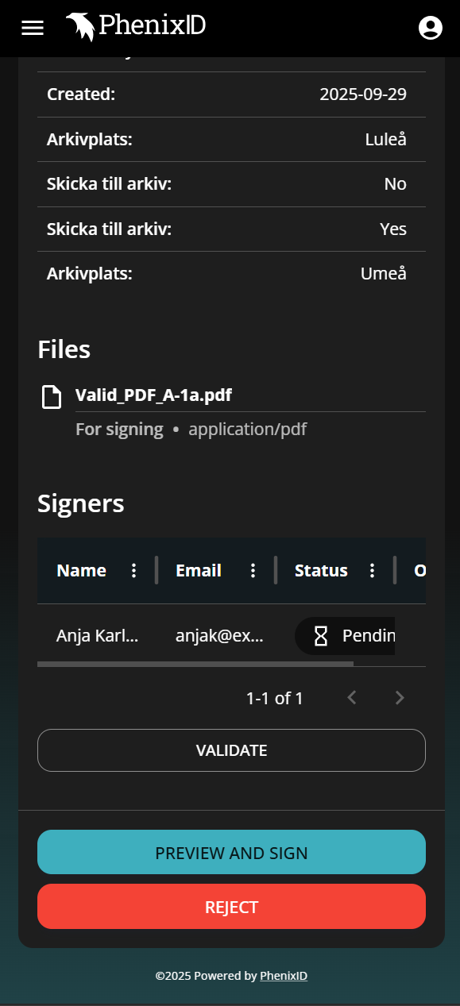
Task: Select the Anja Karl... name cell
Action: coord(97,635)
